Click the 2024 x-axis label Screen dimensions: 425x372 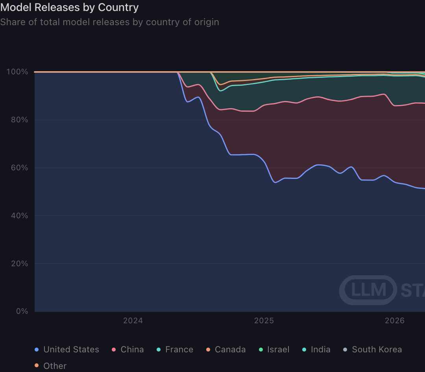click(133, 321)
